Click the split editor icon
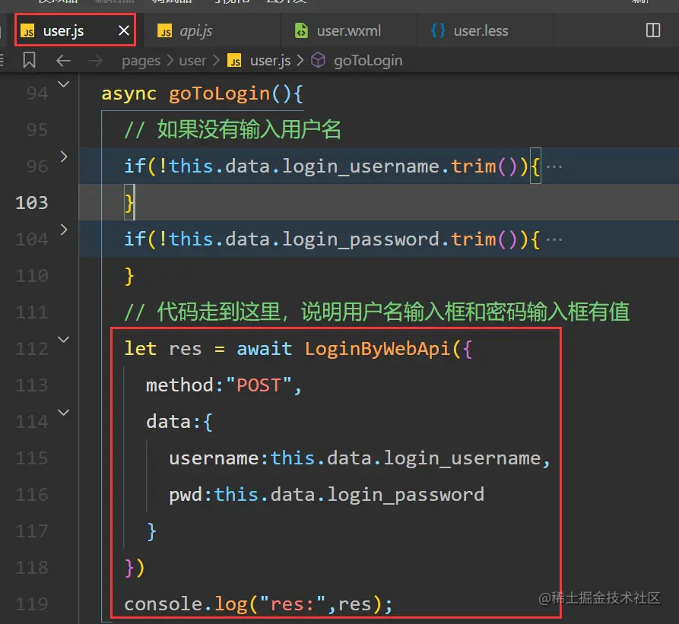The width and height of the screenshot is (679, 624). pyautogui.click(x=653, y=30)
